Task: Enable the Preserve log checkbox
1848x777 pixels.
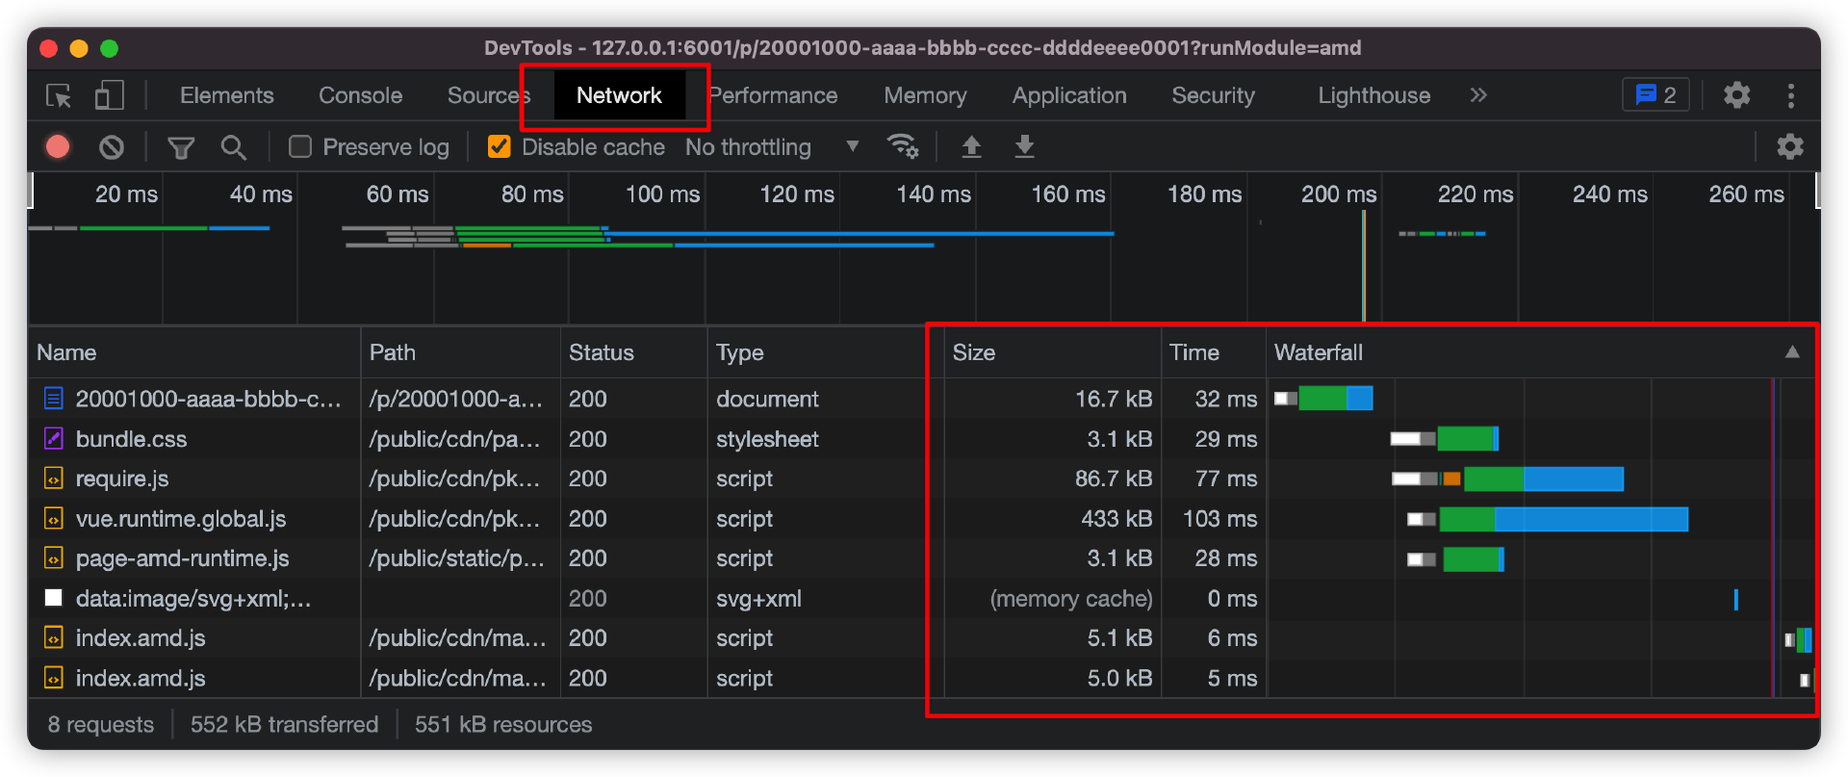Action: 300,146
